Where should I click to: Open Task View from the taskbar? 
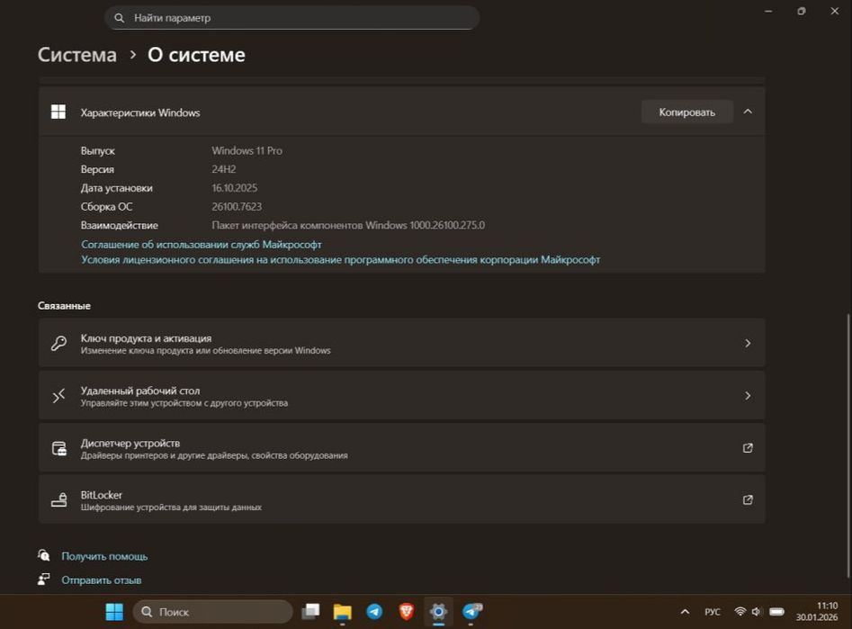[310, 612]
